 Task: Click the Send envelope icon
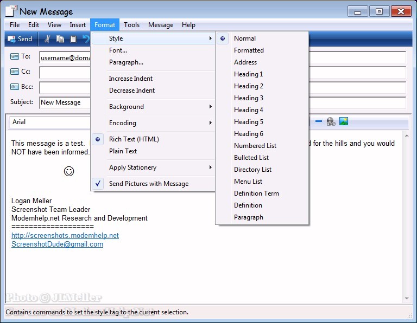point(11,39)
